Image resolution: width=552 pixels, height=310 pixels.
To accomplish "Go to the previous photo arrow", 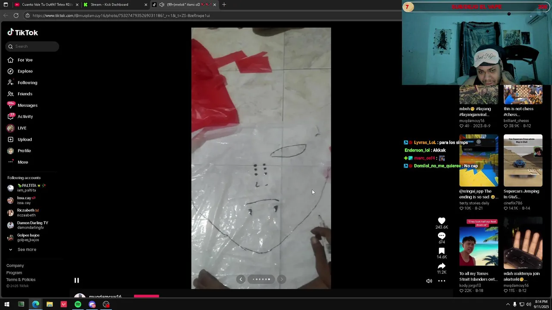I will click(x=241, y=279).
